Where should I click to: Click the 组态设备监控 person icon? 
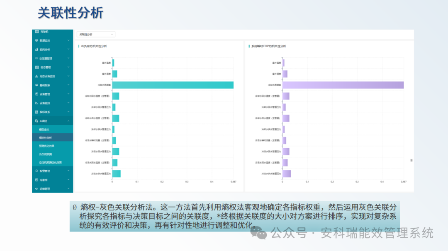(37, 76)
